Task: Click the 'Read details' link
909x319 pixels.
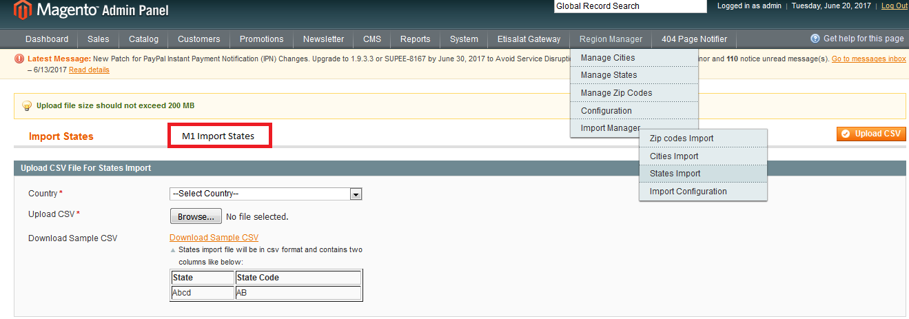Action: [x=89, y=70]
